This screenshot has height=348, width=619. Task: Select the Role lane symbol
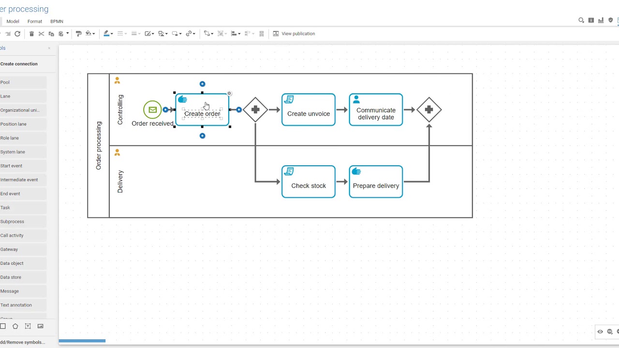pos(23,138)
